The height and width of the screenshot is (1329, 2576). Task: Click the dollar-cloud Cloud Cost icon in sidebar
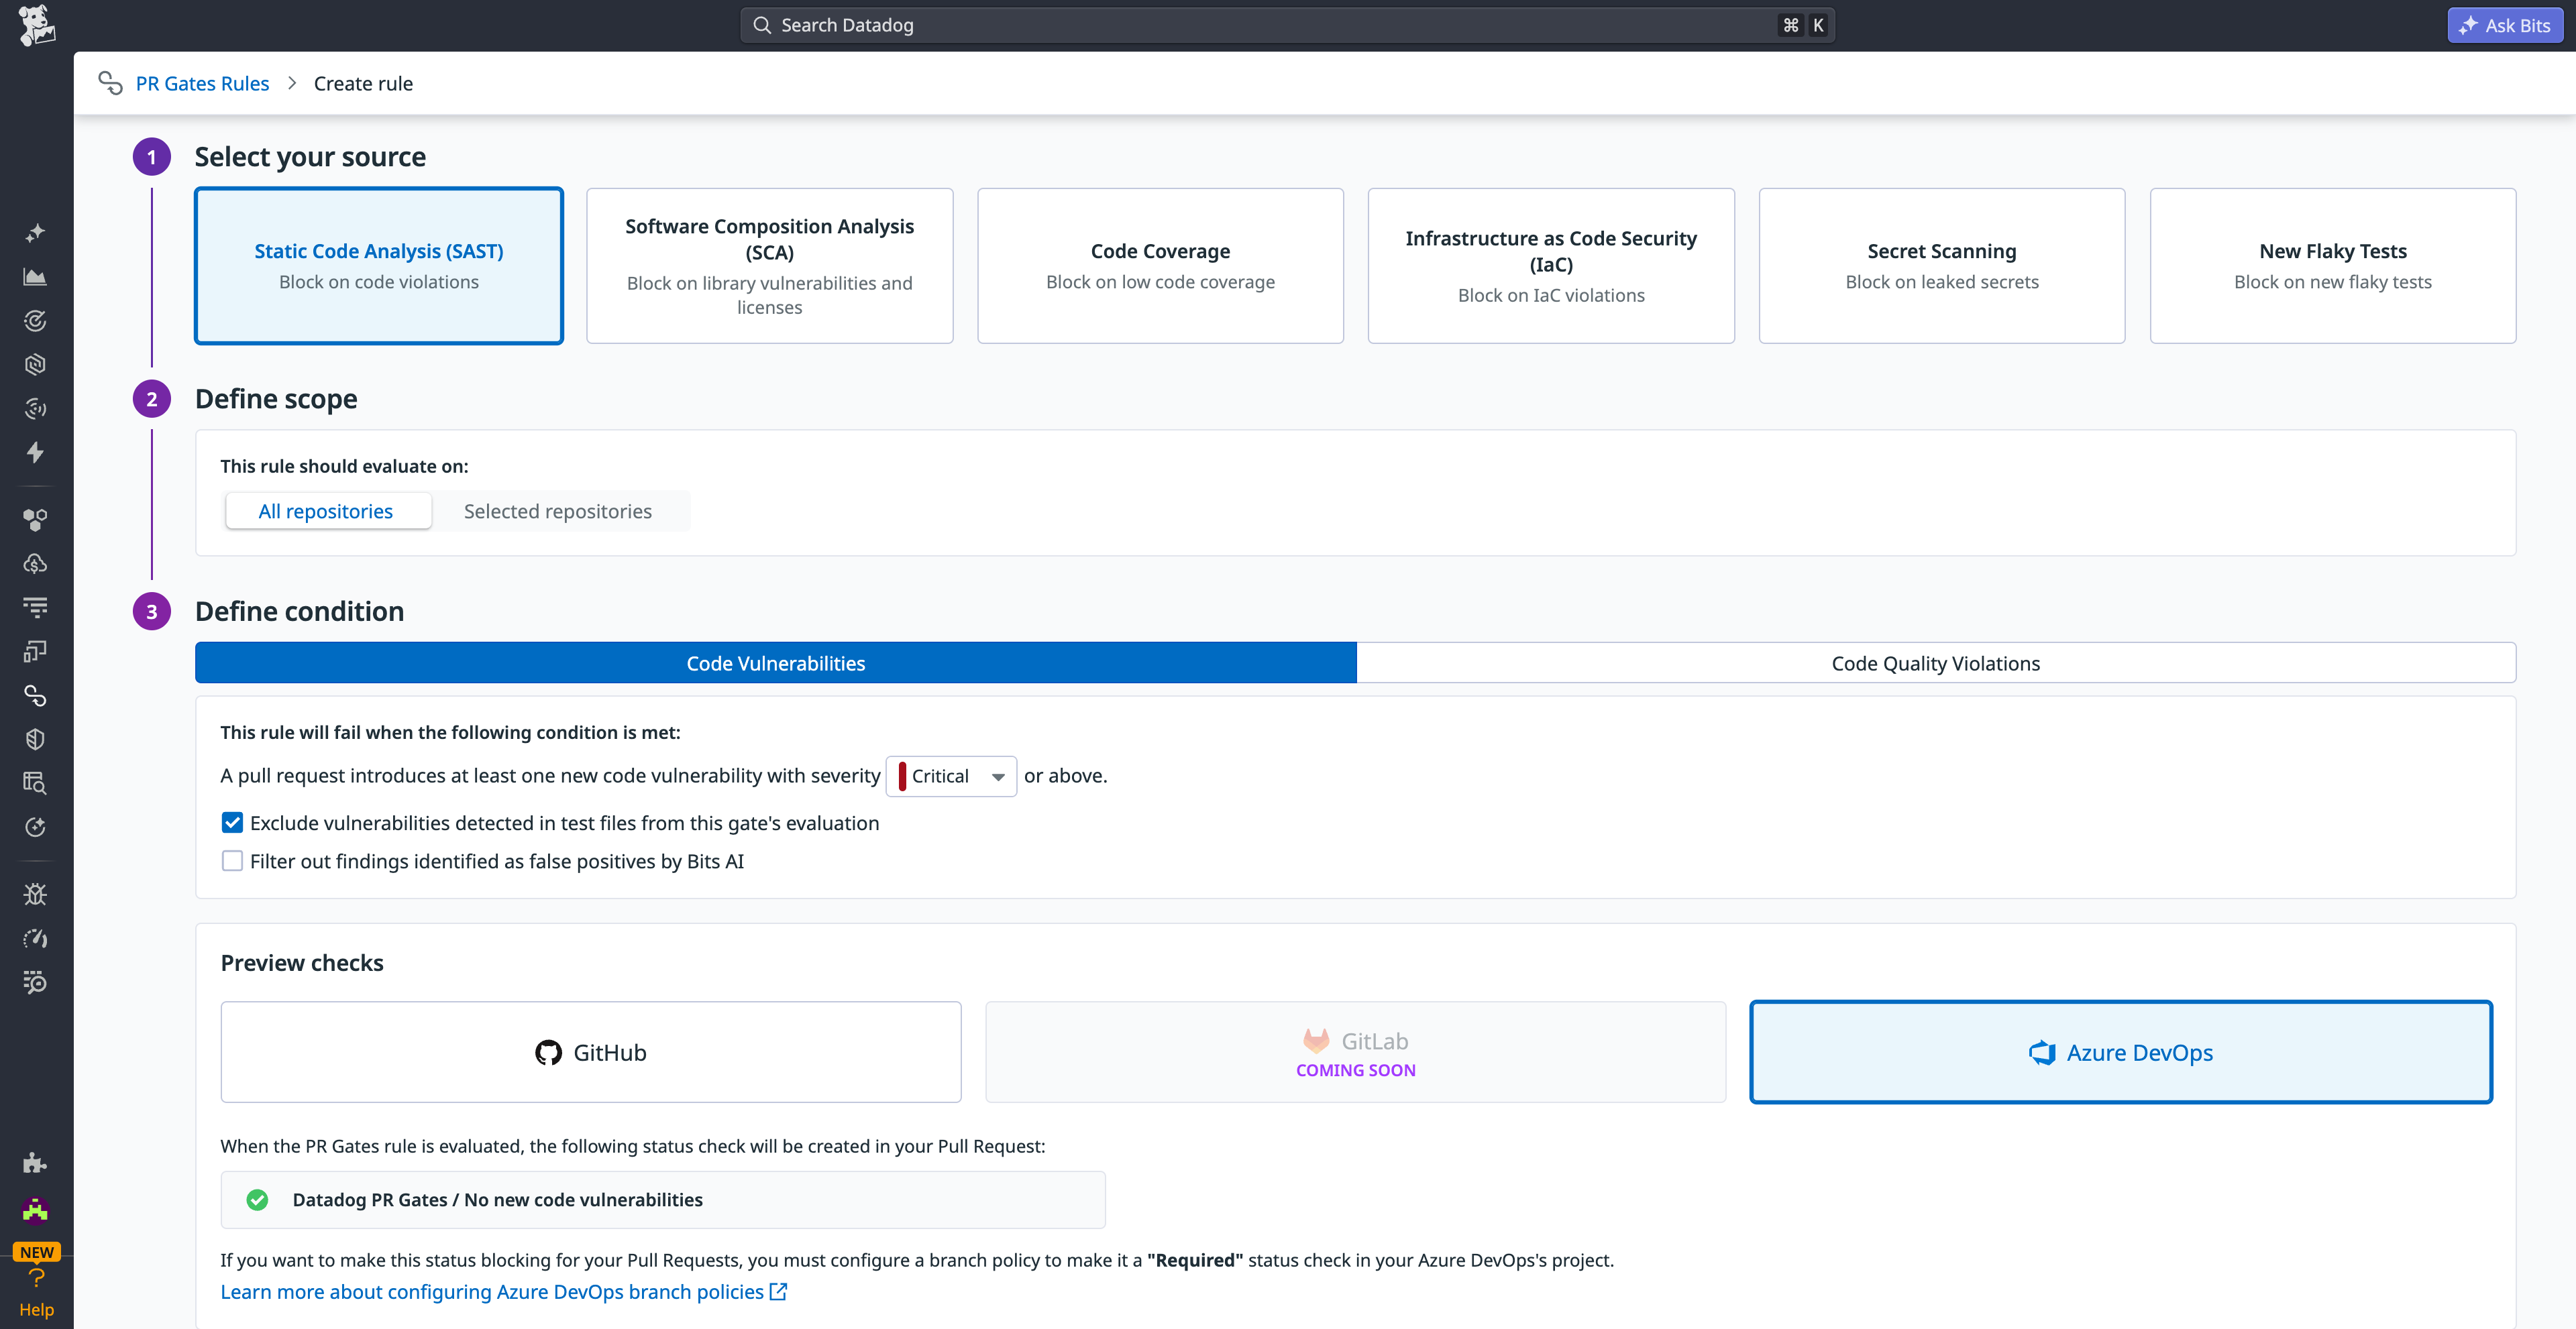click(35, 563)
